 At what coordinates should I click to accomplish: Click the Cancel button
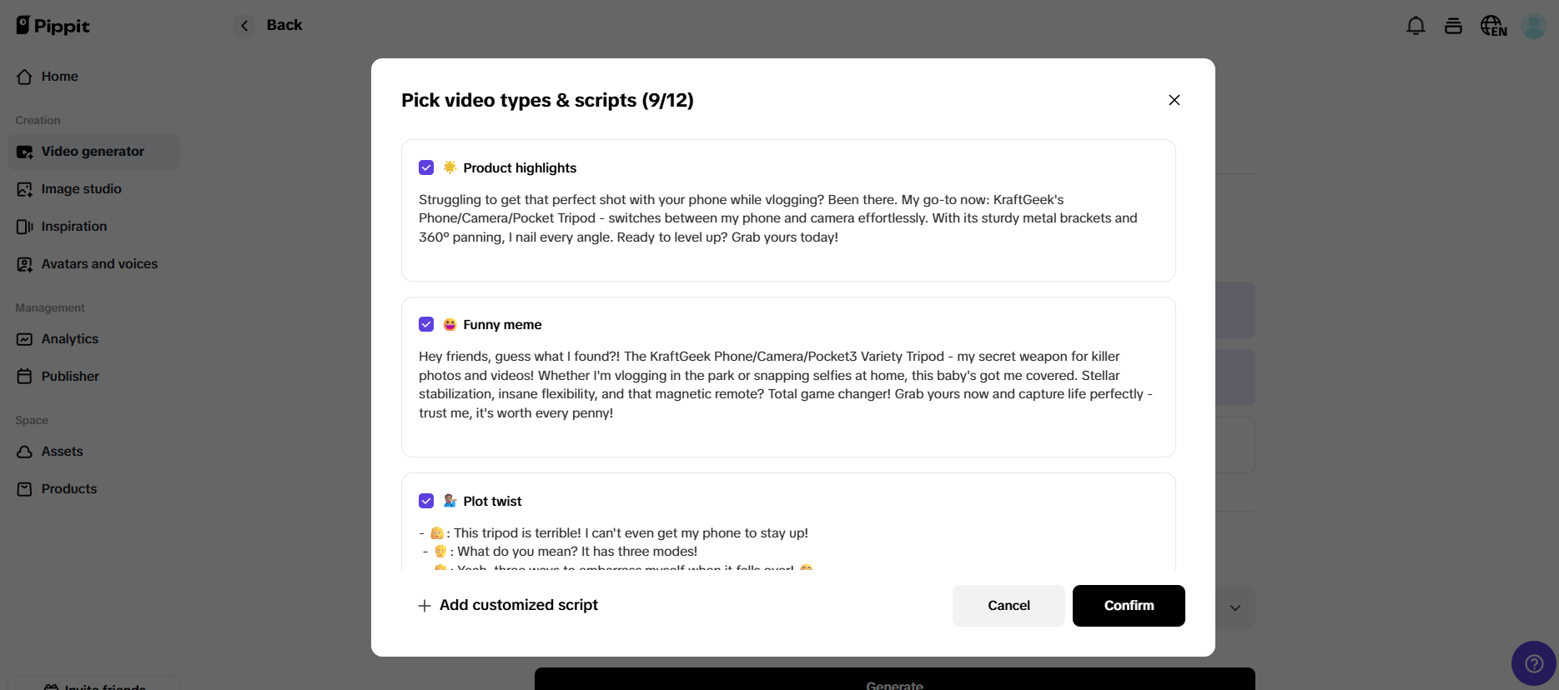point(1008,606)
